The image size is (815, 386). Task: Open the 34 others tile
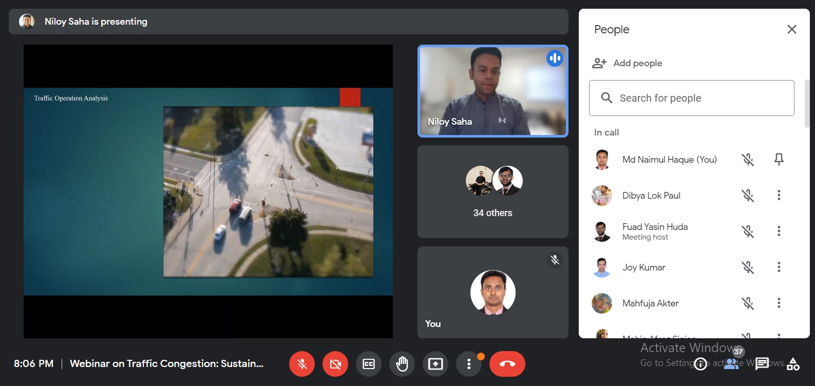(492, 191)
